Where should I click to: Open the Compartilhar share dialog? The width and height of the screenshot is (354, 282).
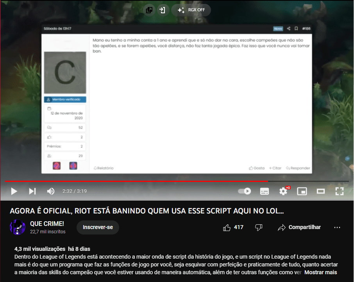coord(299,227)
